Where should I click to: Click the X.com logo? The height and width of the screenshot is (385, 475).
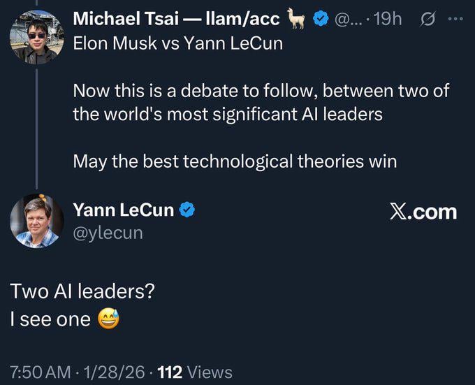[x=423, y=212]
